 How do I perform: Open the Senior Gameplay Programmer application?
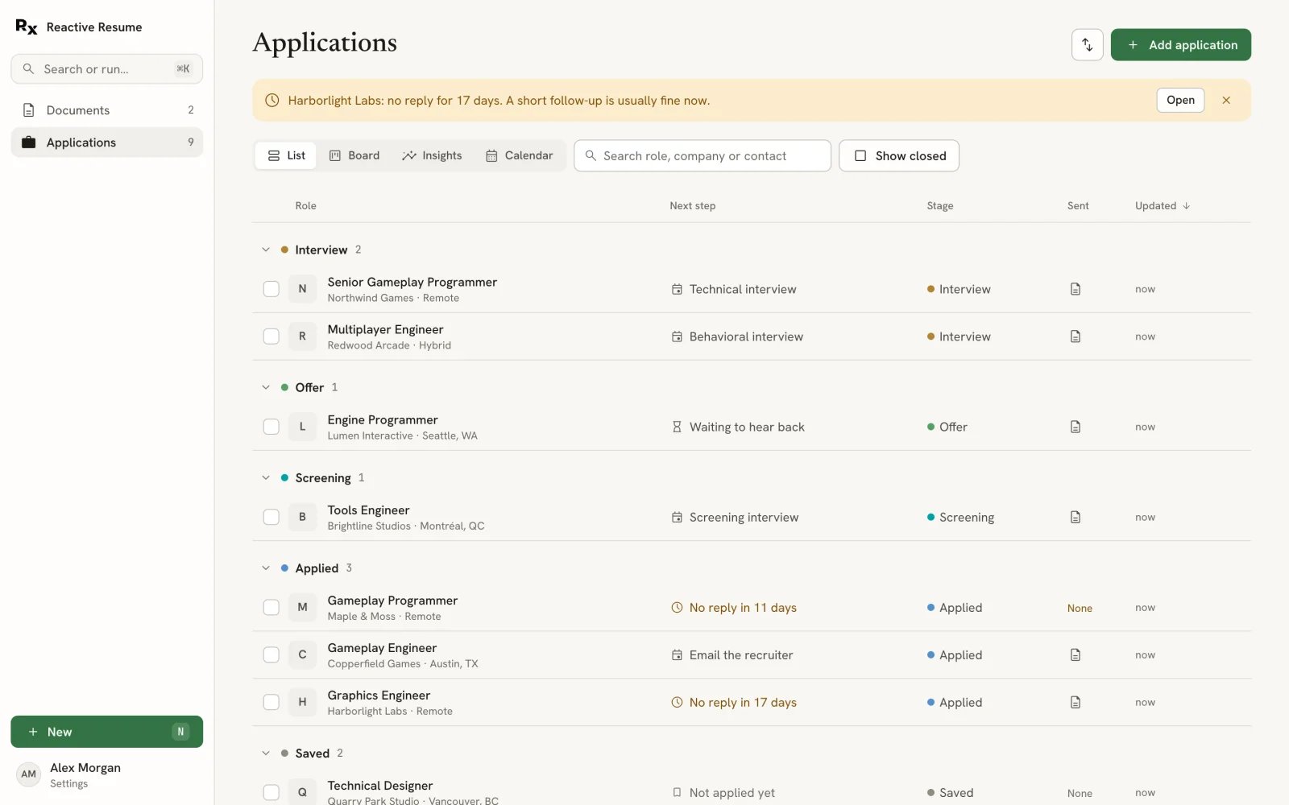(x=412, y=283)
